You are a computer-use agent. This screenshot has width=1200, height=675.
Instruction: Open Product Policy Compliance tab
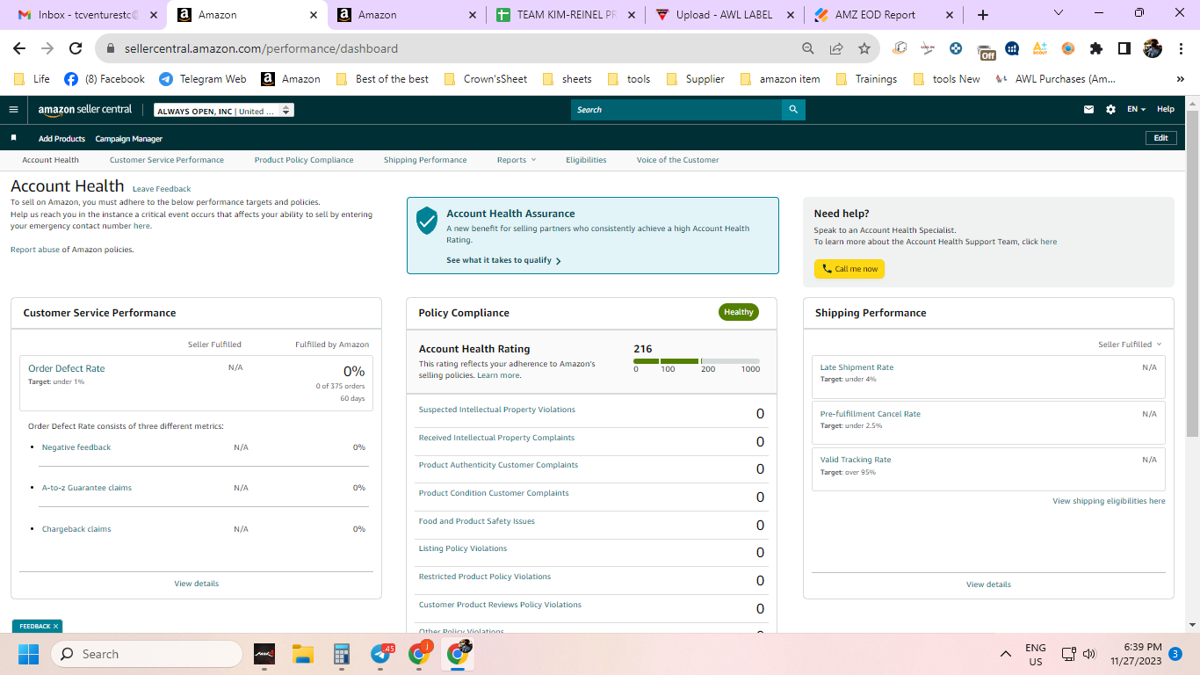pos(304,160)
